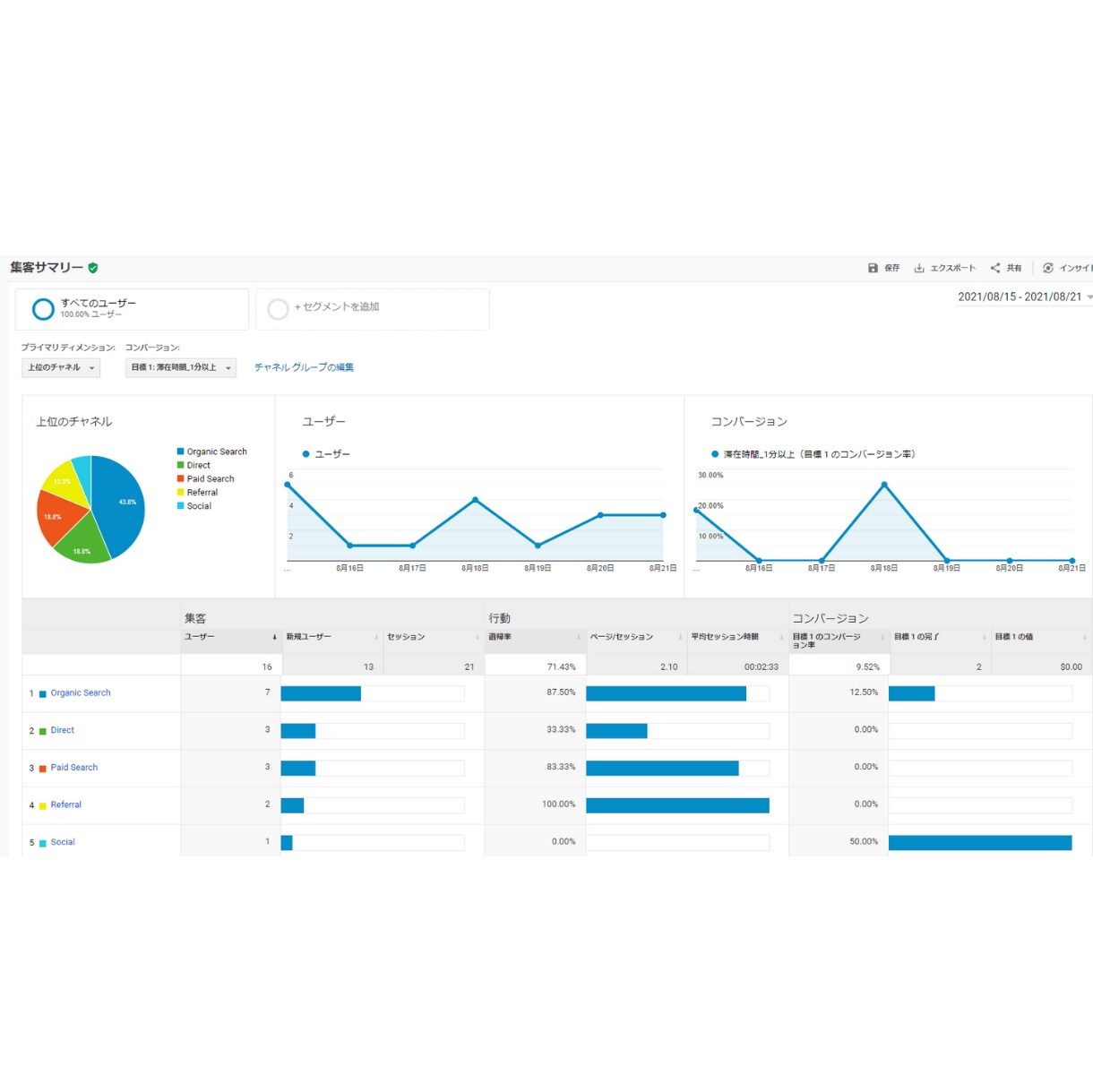Screen dimensions: 1093x1075
Task: Click the Social legend entry in pie chart
Action: pyautogui.click(x=194, y=506)
